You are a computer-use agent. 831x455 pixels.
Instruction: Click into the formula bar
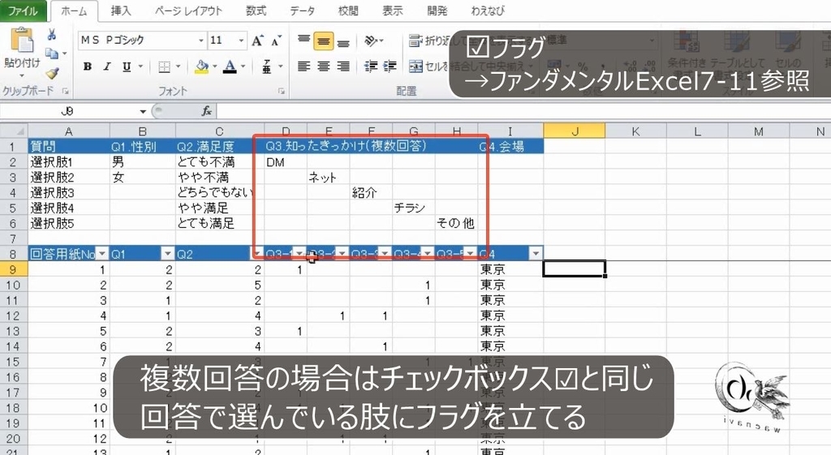pyautogui.click(x=522, y=111)
